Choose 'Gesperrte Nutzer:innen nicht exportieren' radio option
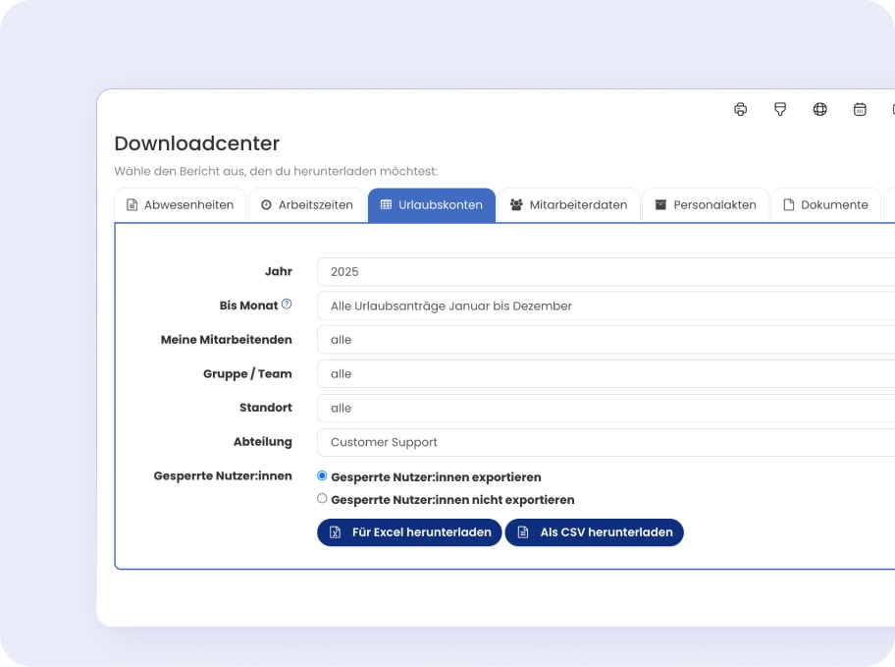This screenshot has height=667, width=895. point(322,499)
